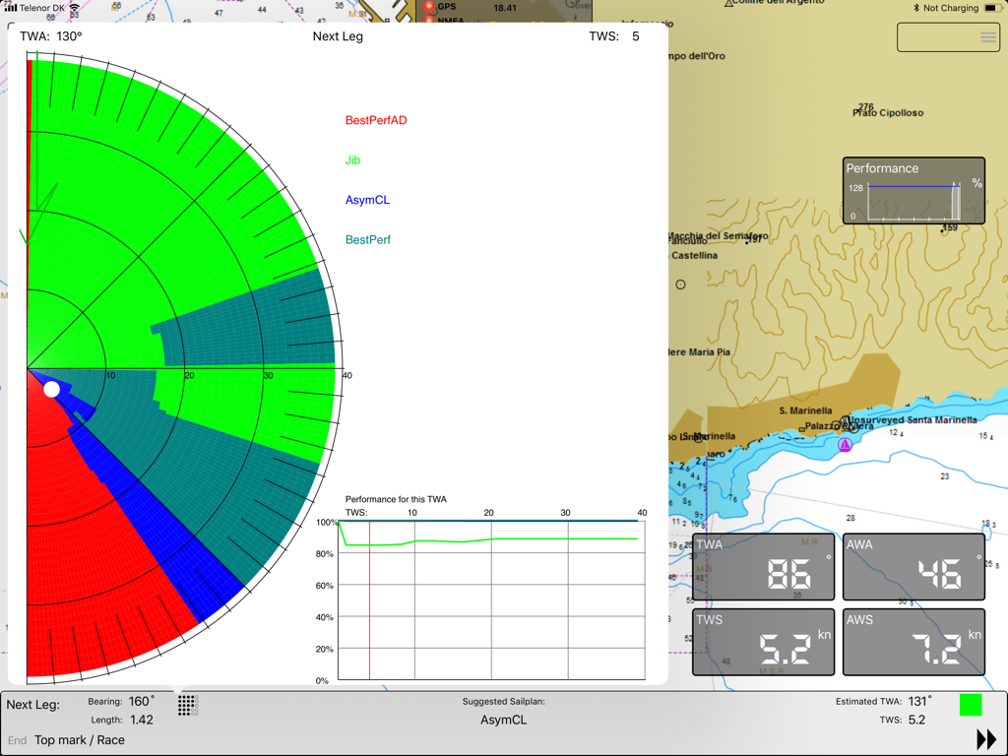Toggle the BestPerfAD sail curve

377,120
